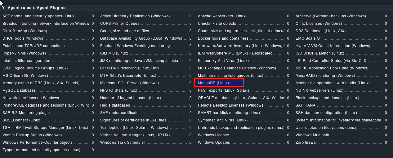
Task: Click Checkmk site objects link
Action: point(217,24)
